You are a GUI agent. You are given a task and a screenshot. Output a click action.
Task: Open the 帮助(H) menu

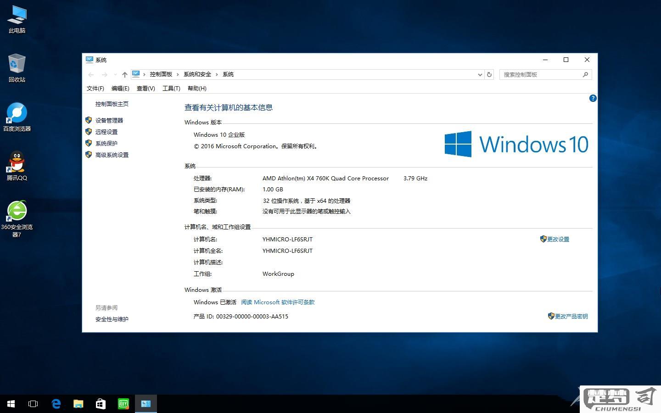[x=197, y=89]
